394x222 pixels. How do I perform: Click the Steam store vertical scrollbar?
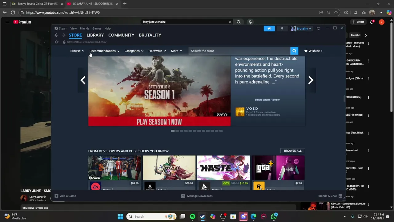(x=344, y=99)
